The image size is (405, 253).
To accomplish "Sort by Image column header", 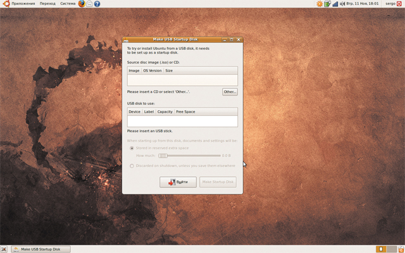I will coord(134,70).
